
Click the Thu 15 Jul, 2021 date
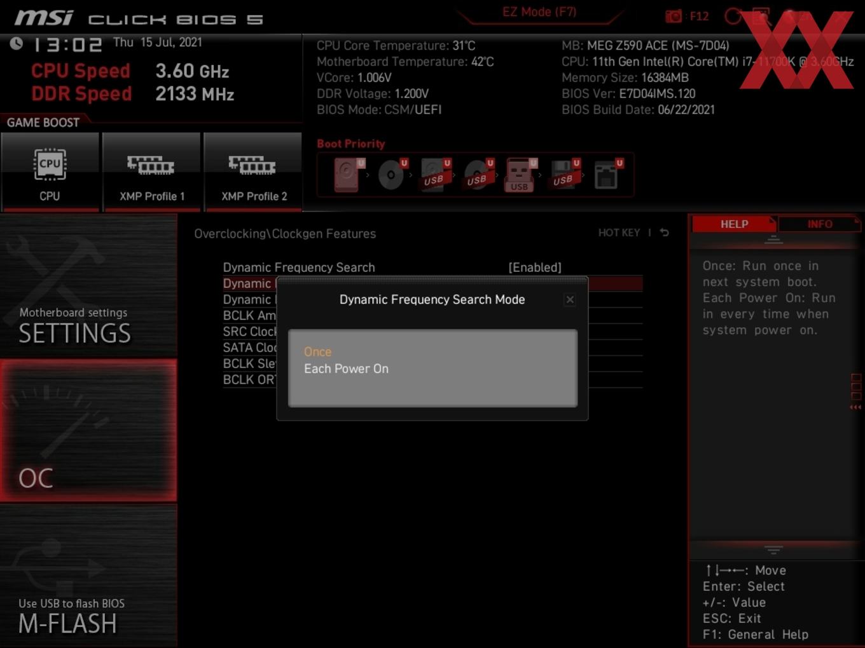coord(158,43)
